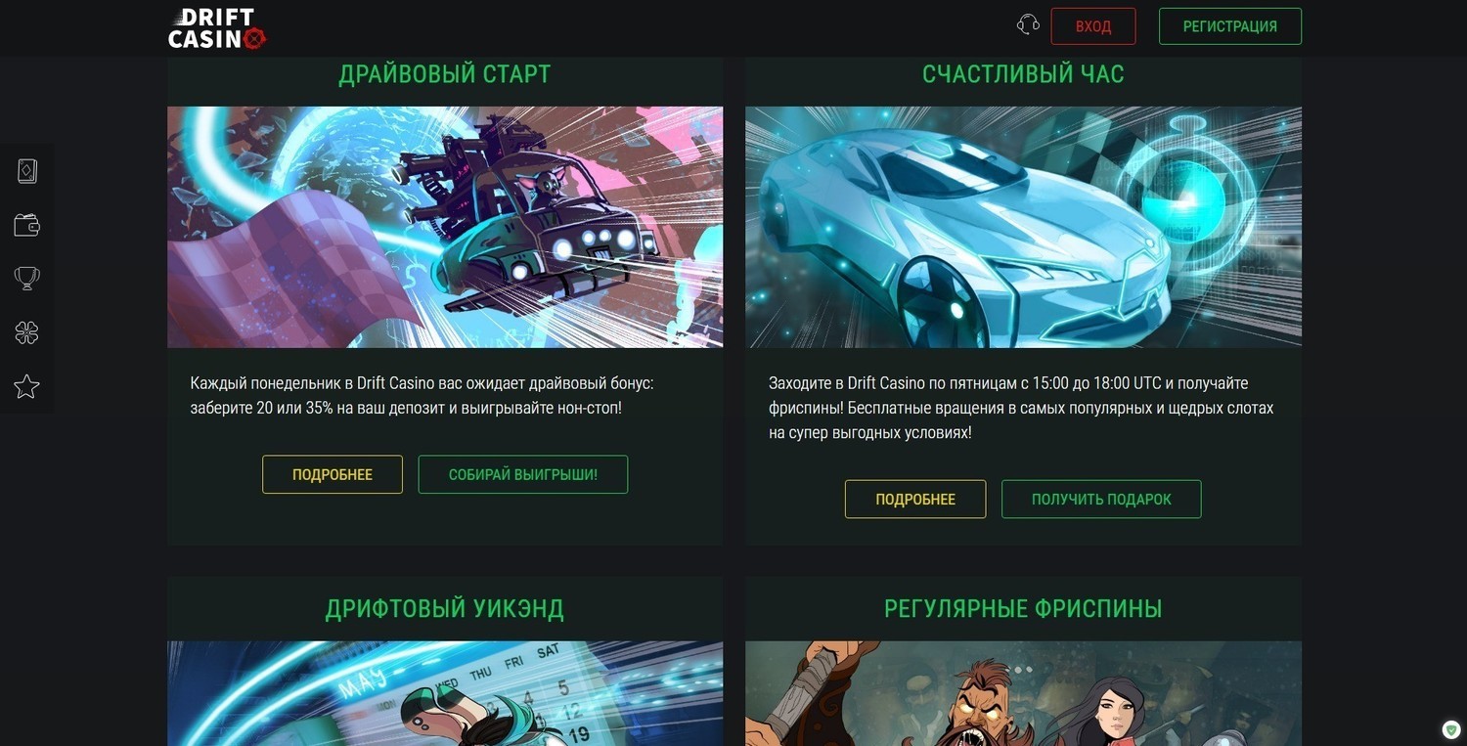Click the Drift Casino logo
Image resolution: width=1467 pixels, height=746 pixels.
point(216,28)
